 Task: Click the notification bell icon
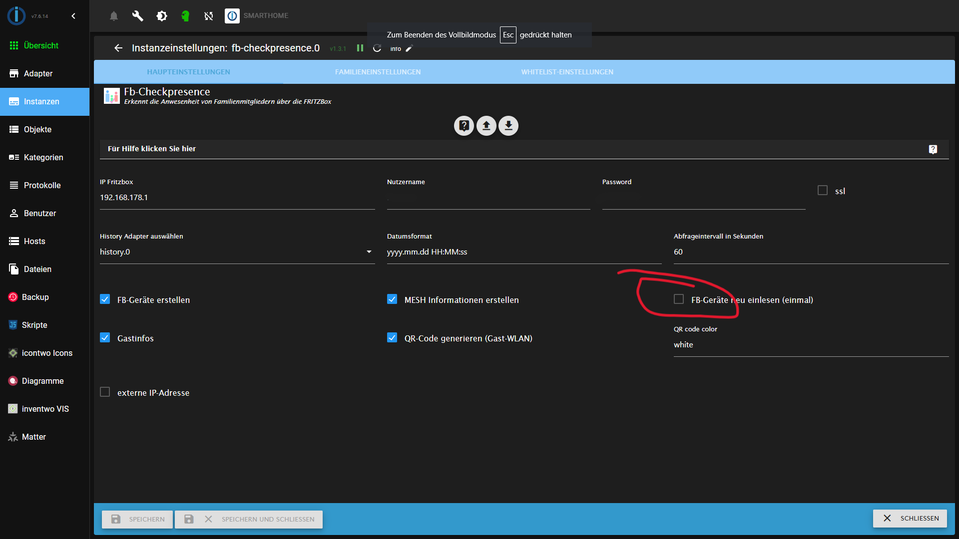coord(114,16)
